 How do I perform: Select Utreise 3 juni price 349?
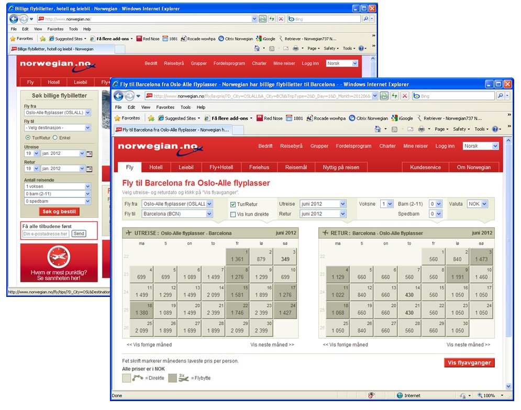[x=285, y=256]
